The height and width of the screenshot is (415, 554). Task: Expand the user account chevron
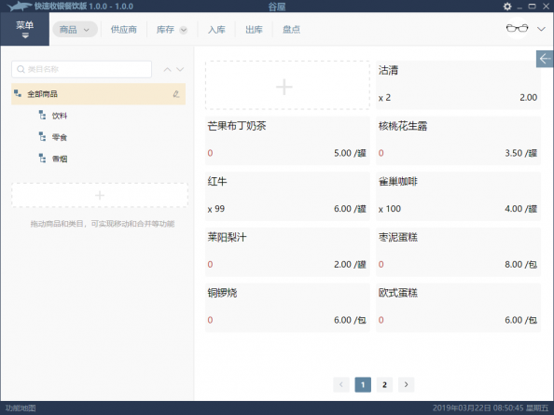541,29
